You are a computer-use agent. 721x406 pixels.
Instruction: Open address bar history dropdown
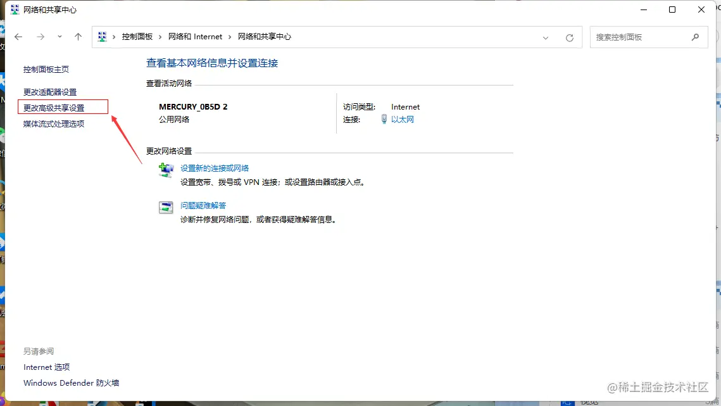point(546,38)
